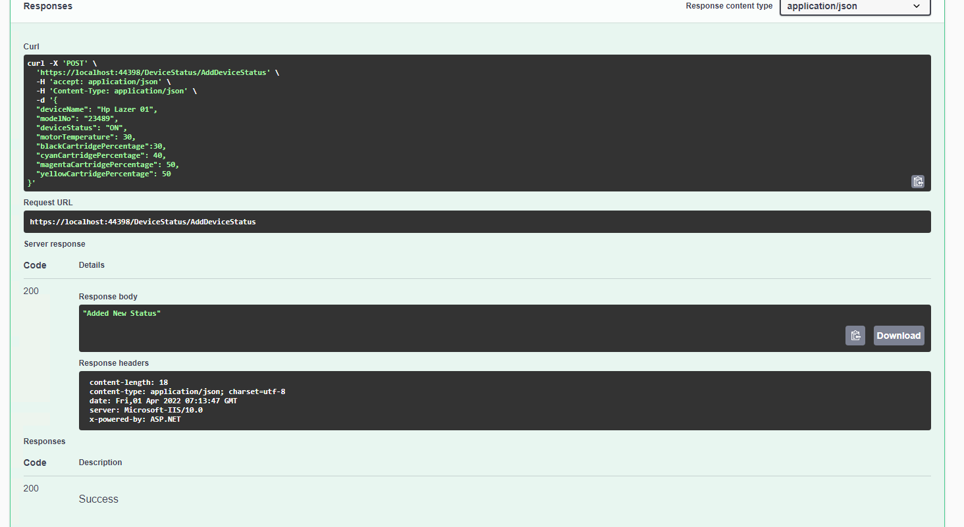Image resolution: width=964 pixels, height=527 pixels.
Task: Select the copy icon in the Curl panel
Action: tap(918, 181)
